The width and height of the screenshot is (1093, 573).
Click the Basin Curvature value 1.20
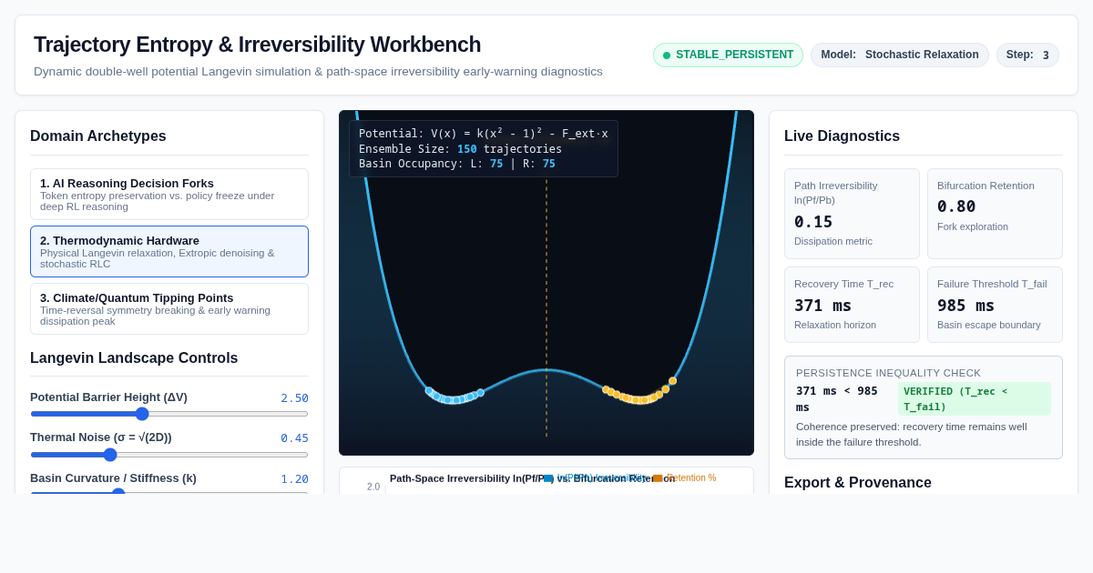click(294, 478)
